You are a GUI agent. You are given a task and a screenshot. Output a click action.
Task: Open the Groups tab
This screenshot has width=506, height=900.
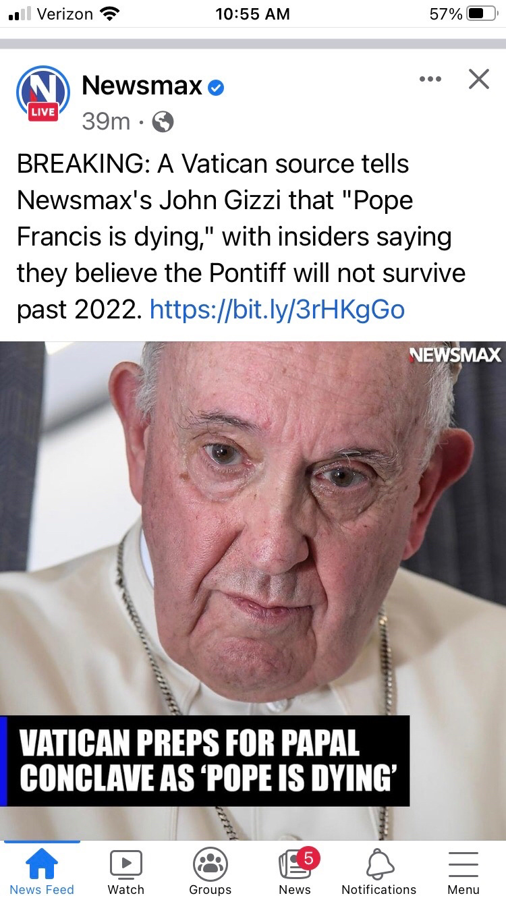click(x=210, y=872)
